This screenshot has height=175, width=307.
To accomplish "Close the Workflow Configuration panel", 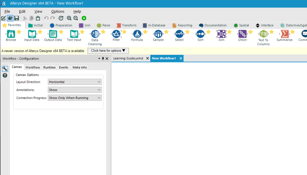I will pos(107,59).
